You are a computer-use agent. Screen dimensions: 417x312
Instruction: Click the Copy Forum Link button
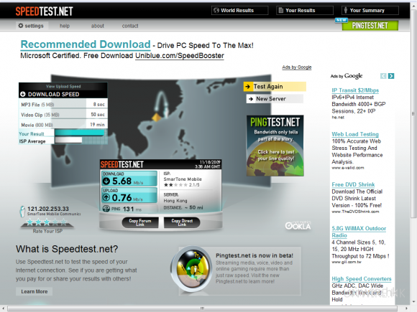click(140, 222)
